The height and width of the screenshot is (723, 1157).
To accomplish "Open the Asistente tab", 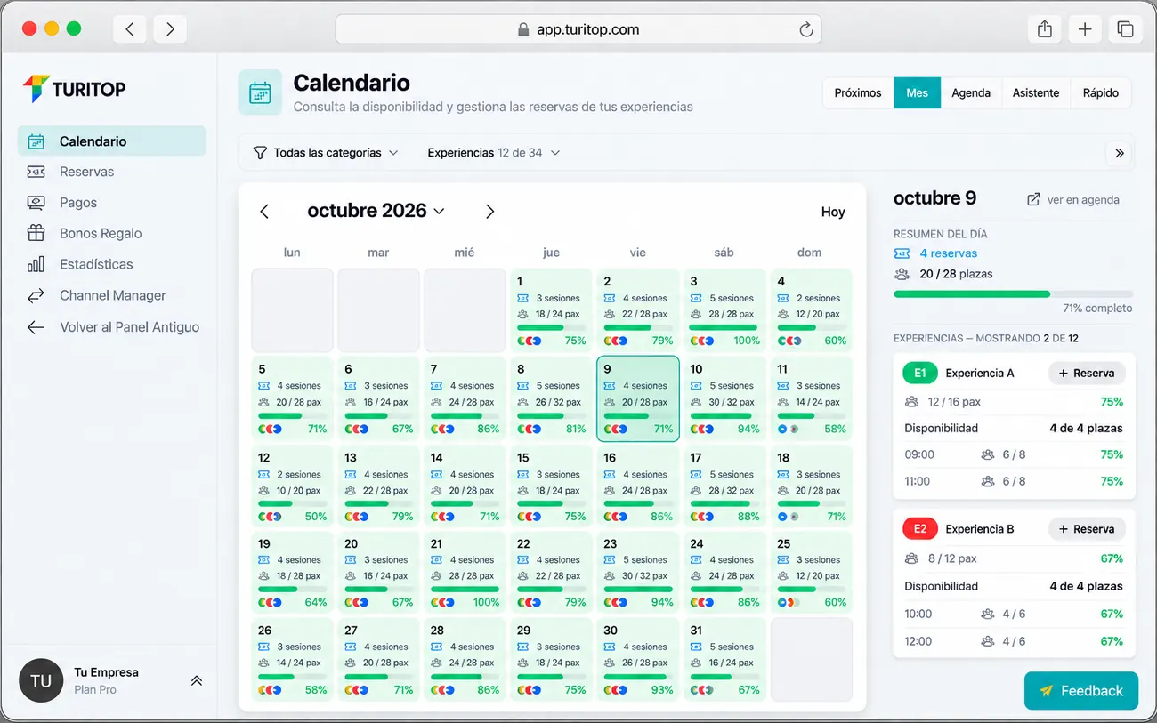I will (x=1036, y=92).
